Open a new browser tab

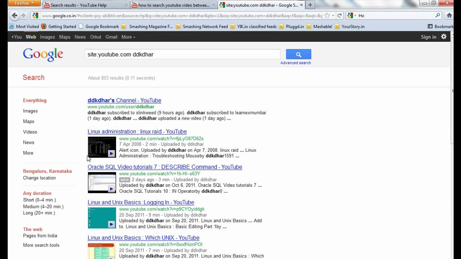pyautogui.click(x=310, y=5)
